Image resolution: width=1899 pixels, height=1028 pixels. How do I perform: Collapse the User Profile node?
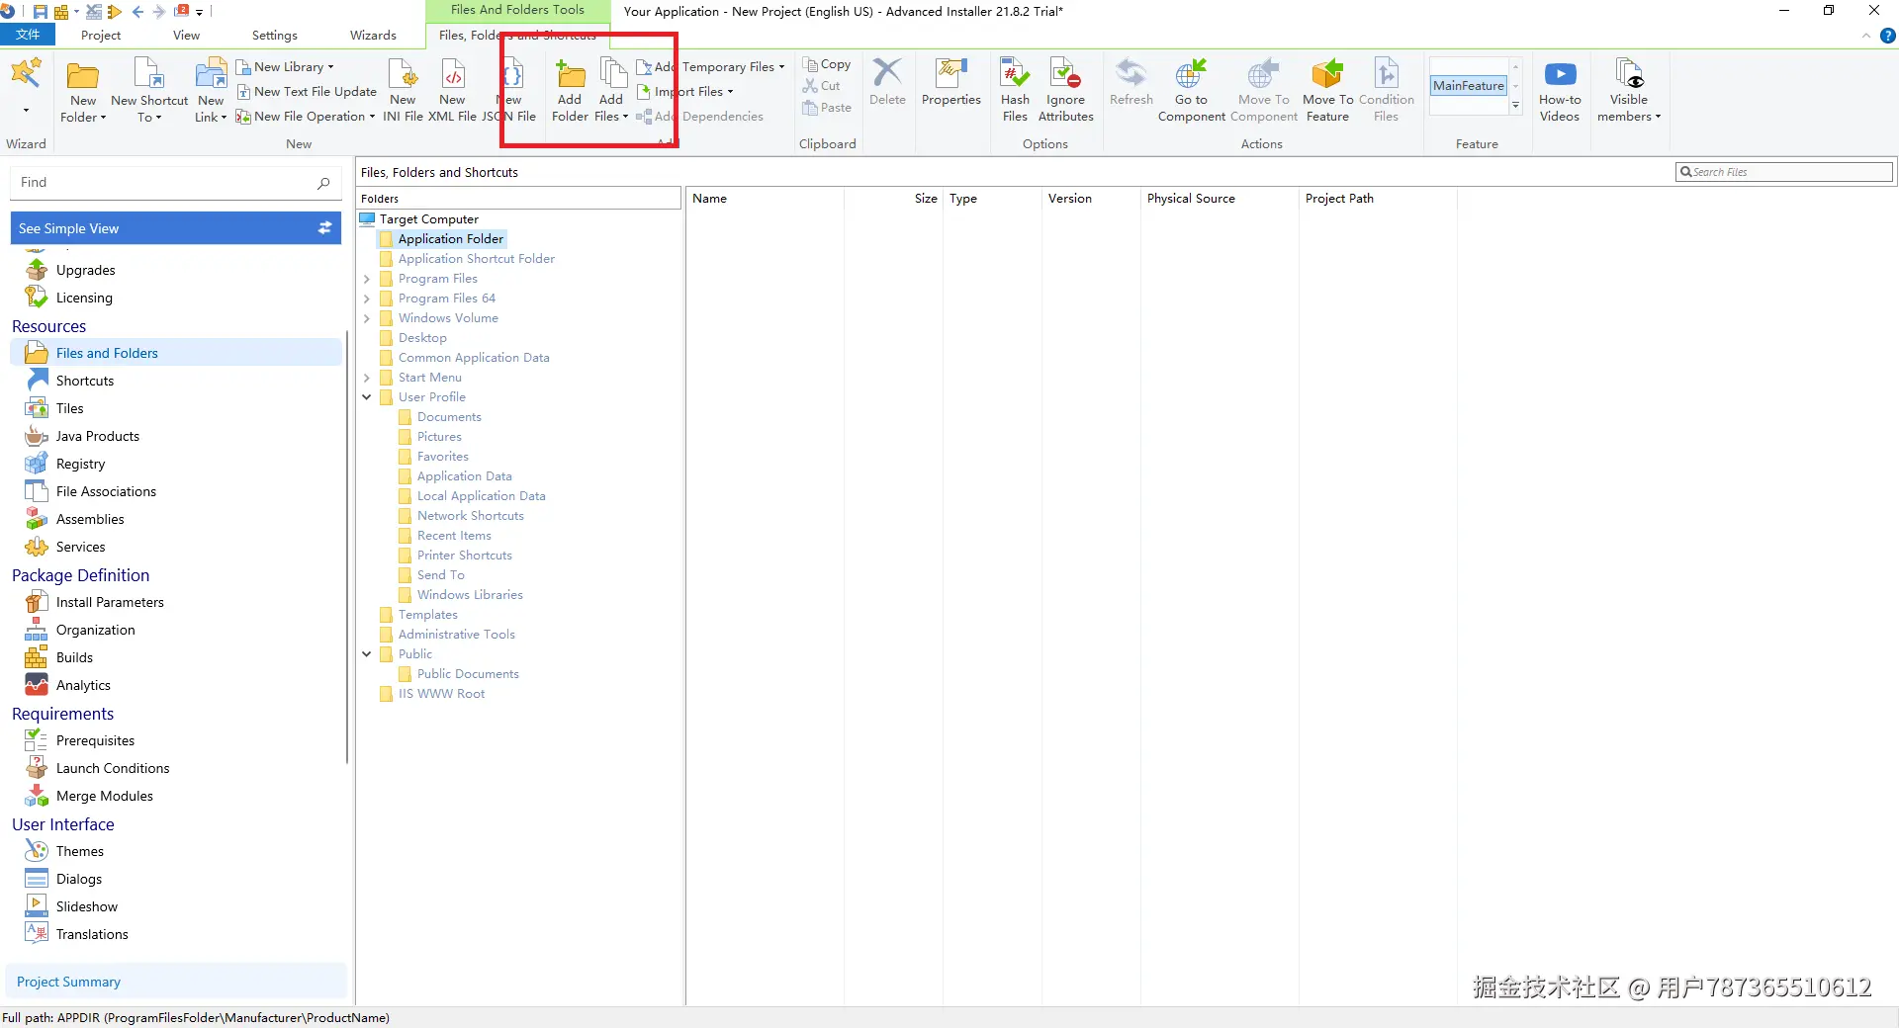click(367, 397)
